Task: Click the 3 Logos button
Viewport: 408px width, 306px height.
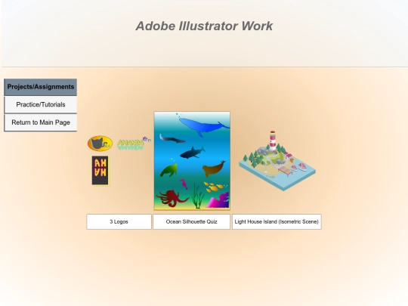Action: coord(119,221)
